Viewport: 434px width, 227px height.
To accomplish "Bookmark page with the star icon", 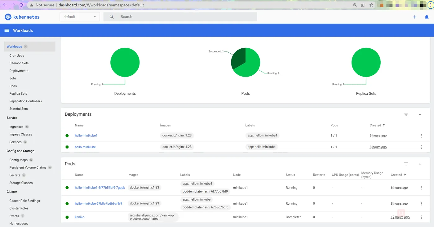I will pyautogui.click(x=371, y=5).
